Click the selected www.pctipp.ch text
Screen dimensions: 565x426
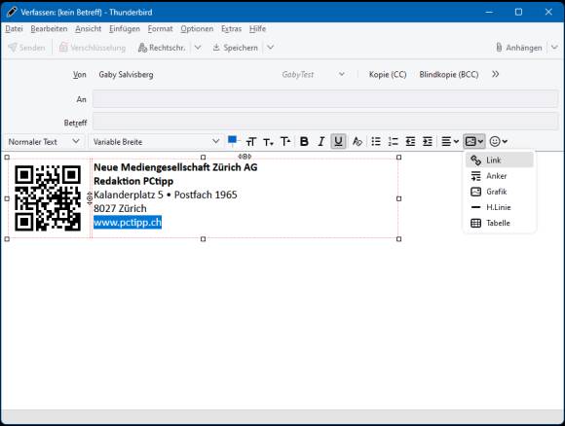click(128, 223)
